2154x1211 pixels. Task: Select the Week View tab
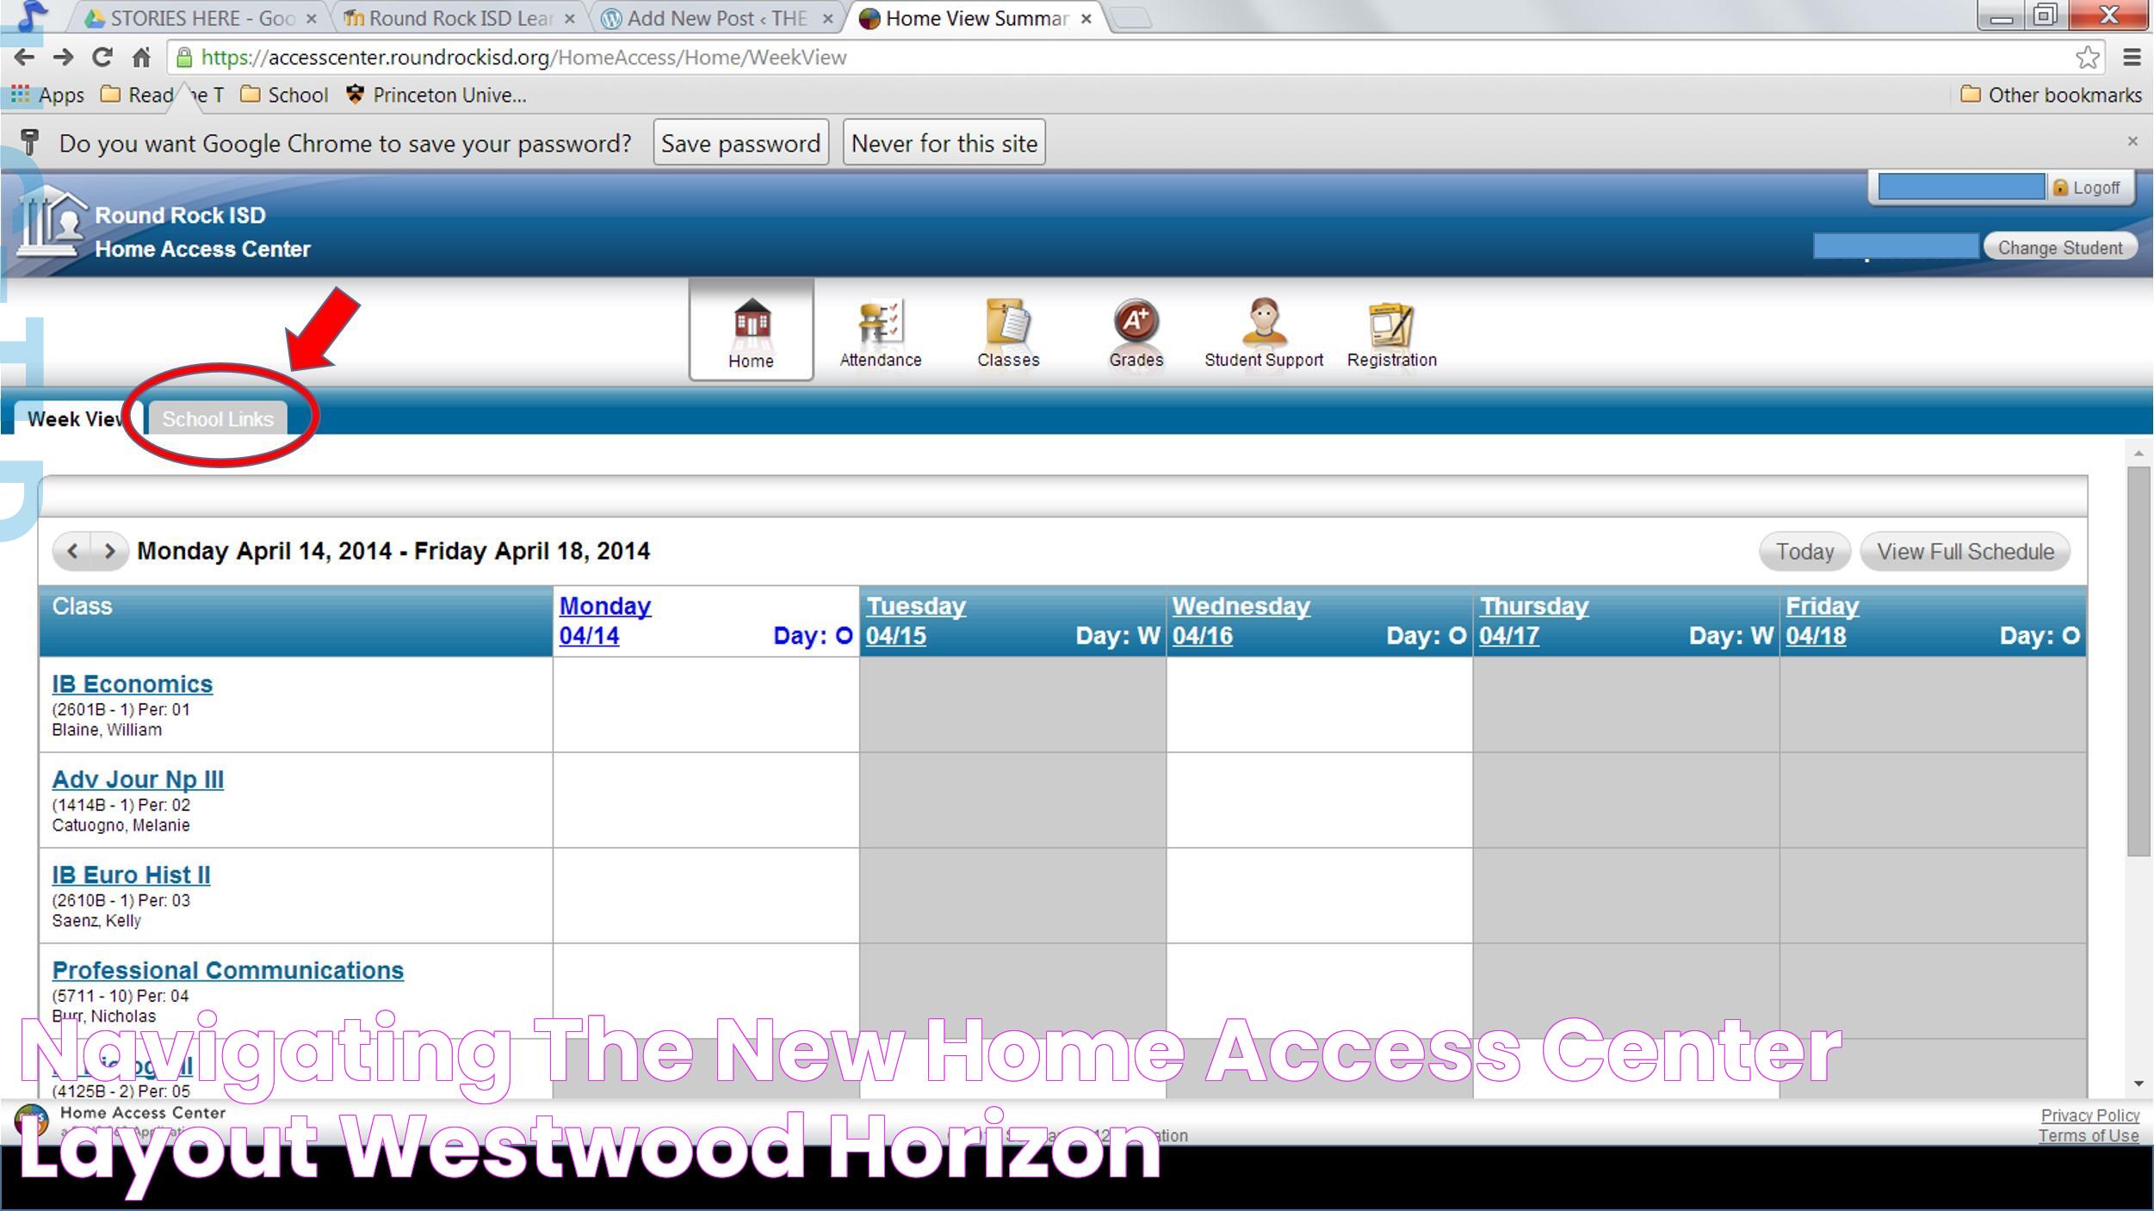(77, 419)
